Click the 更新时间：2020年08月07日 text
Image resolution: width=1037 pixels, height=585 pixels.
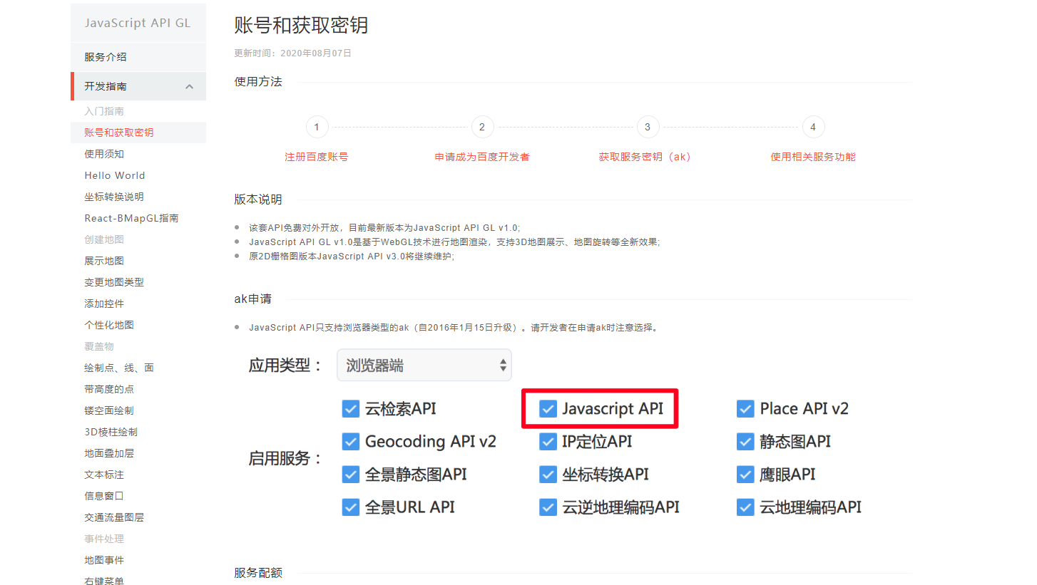click(x=293, y=53)
